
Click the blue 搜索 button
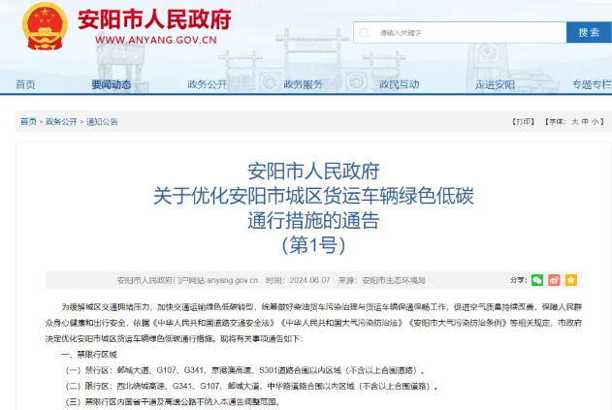(x=589, y=33)
